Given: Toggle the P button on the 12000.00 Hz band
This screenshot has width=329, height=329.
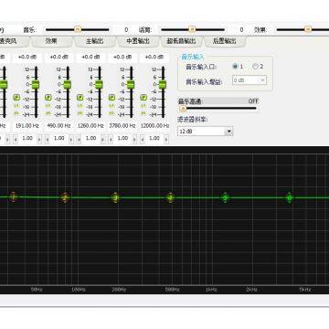Looking at the screenshot, I should [x=143, y=98].
